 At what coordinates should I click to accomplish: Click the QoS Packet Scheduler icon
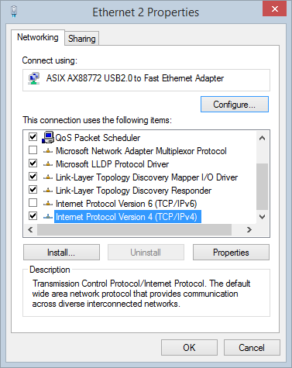[x=48, y=137]
